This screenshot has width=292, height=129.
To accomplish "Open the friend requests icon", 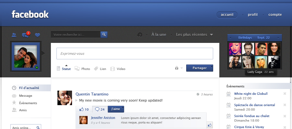I will coord(14,35).
